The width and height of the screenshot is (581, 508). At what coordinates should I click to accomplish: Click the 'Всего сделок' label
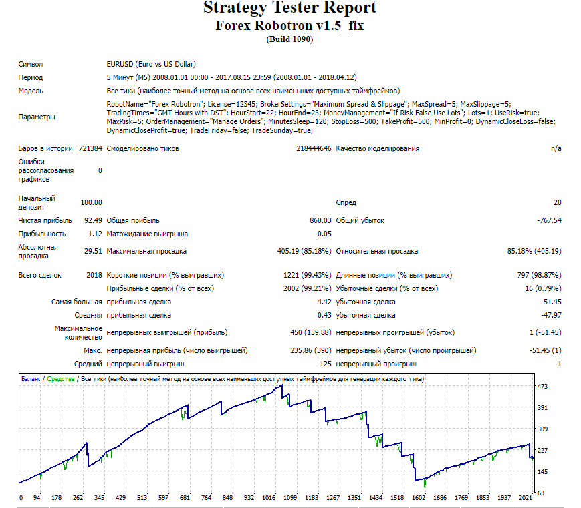pyautogui.click(x=40, y=275)
